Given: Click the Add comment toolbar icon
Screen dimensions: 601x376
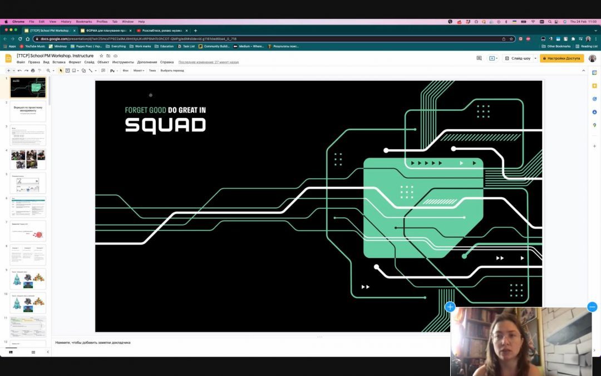Looking at the screenshot, I should point(103,71).
